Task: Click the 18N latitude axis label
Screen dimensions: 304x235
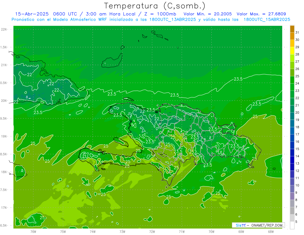Action: pos(4,172)
